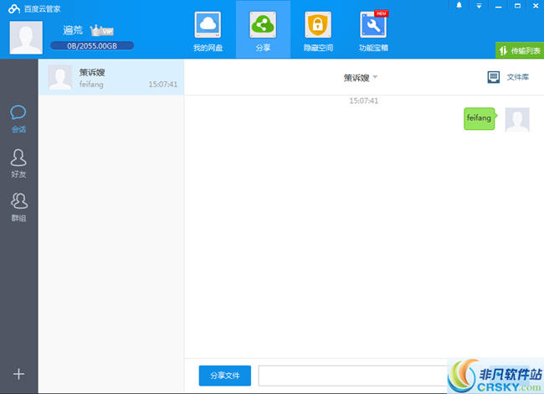Viewport: 544px width, 394px height.
Task: Click the 15:07:41 timestamp in conversation list
Action: (162, 85)
